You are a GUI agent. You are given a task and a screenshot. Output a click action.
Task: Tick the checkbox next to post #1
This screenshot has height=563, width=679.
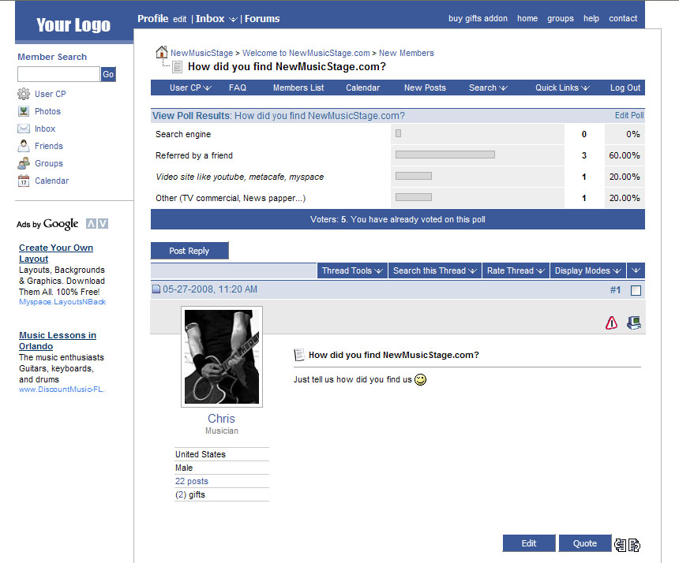[x=636, y=290]
